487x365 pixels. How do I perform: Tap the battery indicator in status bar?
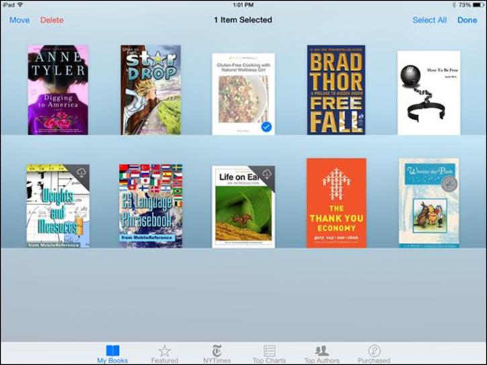coord(479,5)
